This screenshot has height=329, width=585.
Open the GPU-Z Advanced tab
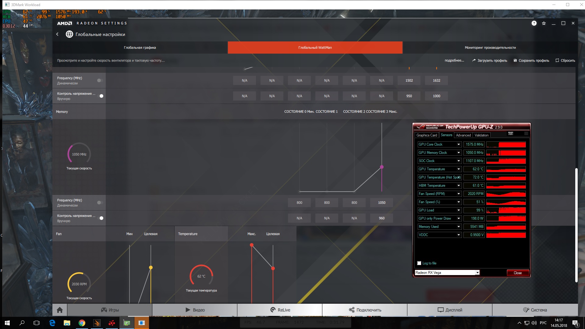[x=463, y=135]
